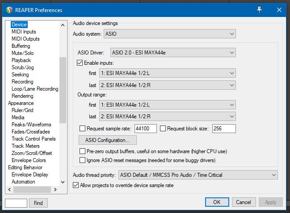Select Track Control Panels page
290x213 pixels.
tap(34, 139)
